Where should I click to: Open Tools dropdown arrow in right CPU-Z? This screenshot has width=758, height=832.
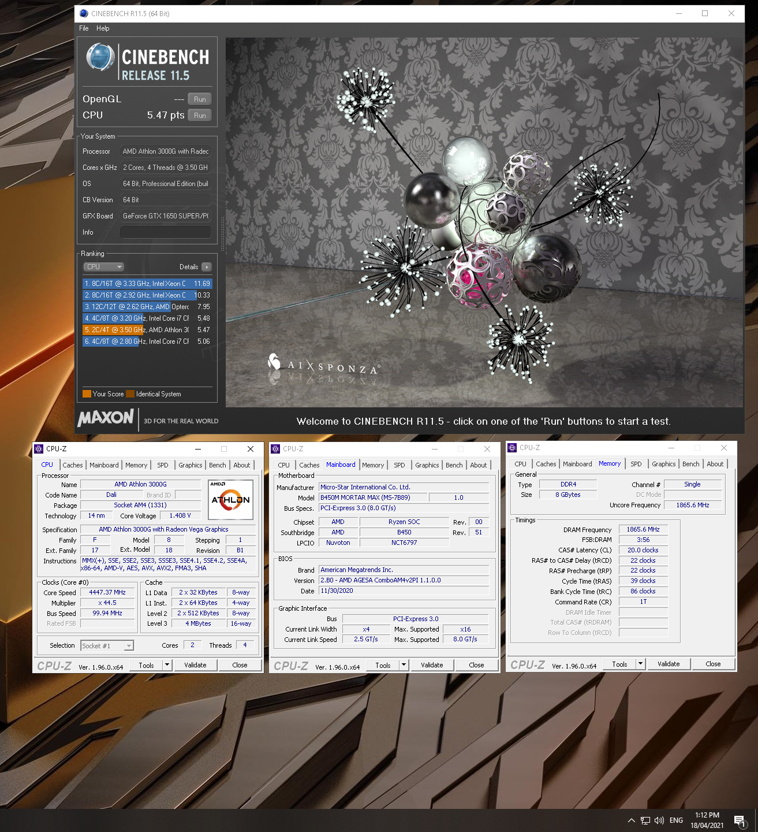tap(641, 664)
